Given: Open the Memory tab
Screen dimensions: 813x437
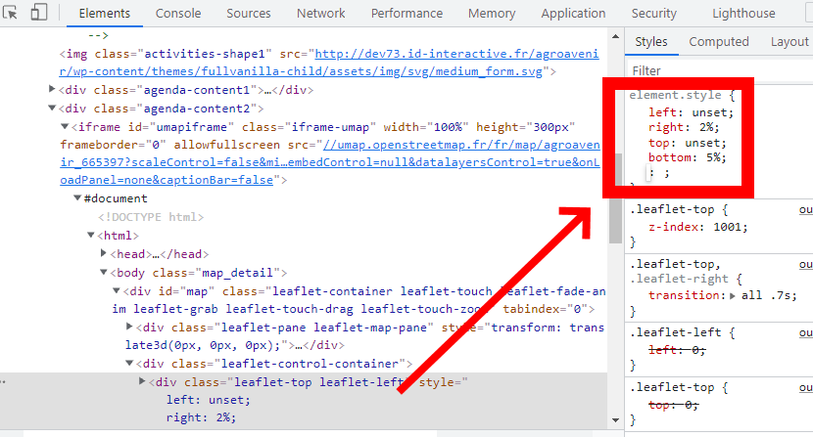Looking at the screenshot, I should [x=492, y=14].
